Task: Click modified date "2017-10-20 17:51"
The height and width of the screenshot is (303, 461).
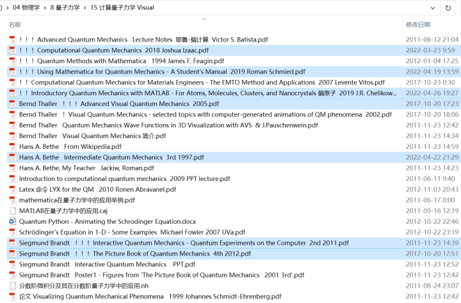Action: [432, 254]
